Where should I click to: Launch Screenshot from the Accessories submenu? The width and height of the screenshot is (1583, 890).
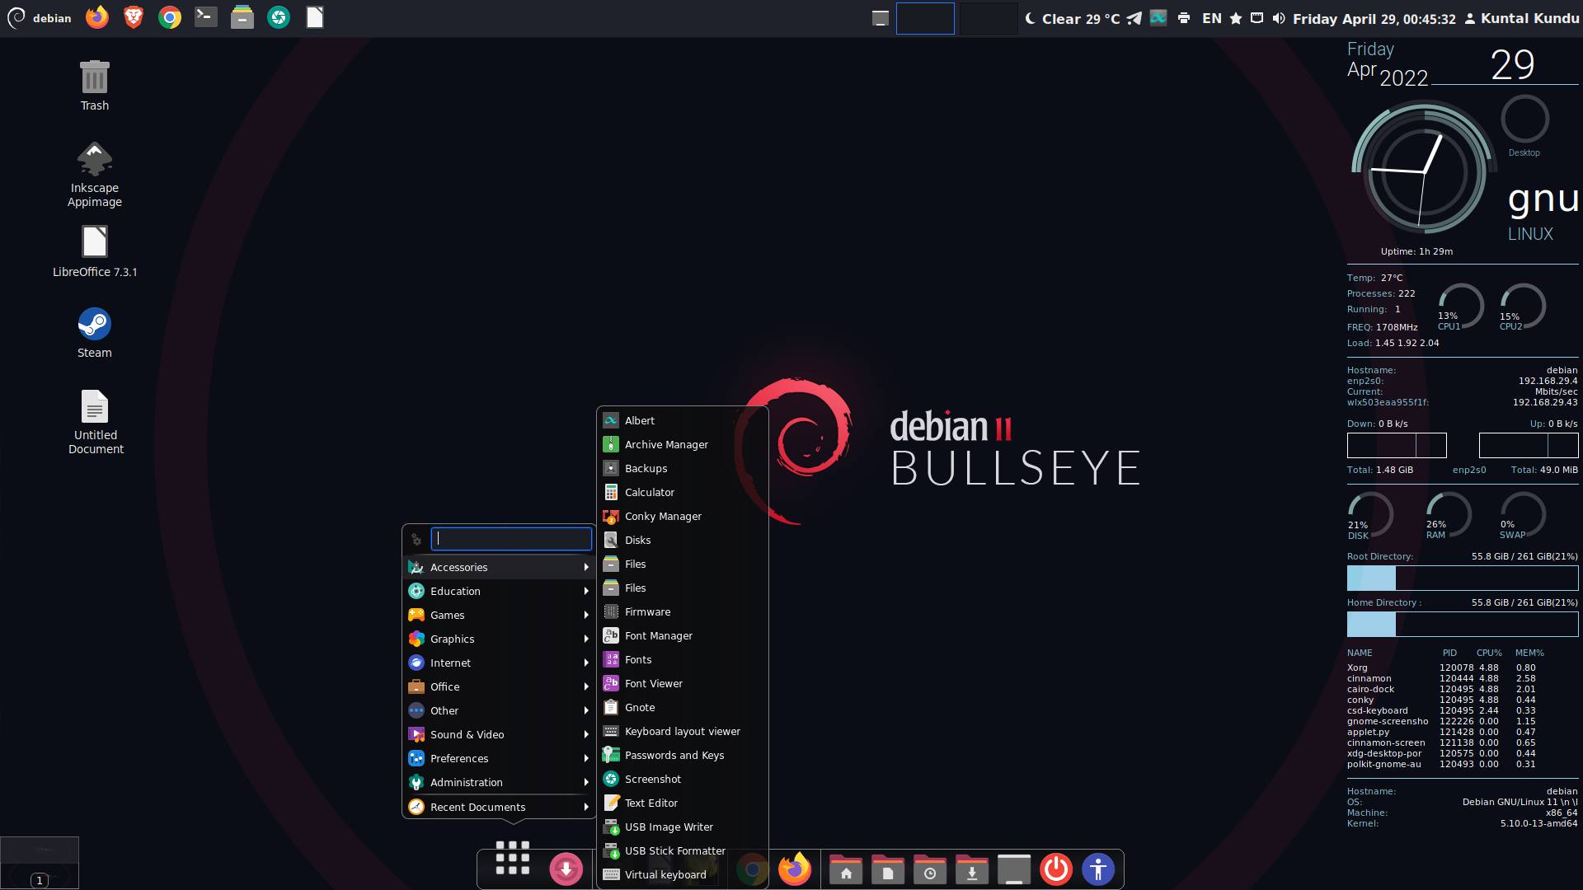click(x=683, y=779)
